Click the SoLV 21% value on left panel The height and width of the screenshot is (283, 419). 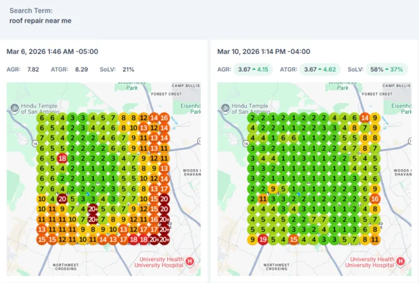pyautogui.click(x=129, y=70)
